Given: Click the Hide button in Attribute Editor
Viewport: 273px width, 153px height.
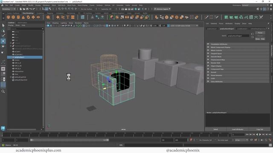Looking at the screenshot, I should 263,39.
